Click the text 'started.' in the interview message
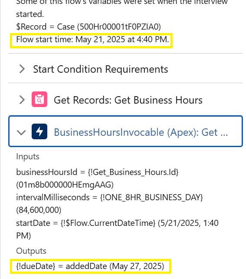The width and height of the screenshot is (246, 279). tap(30, 14)
